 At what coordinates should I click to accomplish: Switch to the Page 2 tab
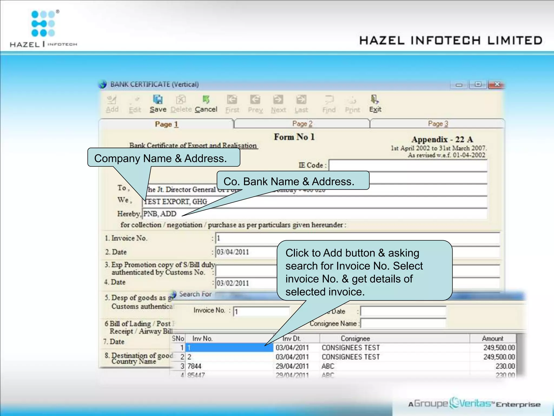[x=302, y=124]
